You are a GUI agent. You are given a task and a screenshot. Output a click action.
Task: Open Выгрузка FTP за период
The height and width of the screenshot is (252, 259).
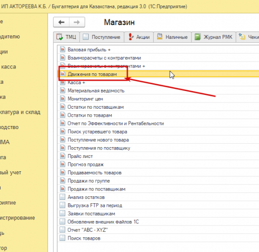95,205
